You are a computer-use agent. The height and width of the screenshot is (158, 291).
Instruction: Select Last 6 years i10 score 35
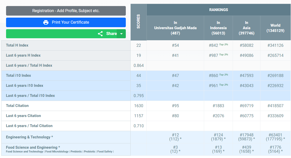tap(139, 86)
